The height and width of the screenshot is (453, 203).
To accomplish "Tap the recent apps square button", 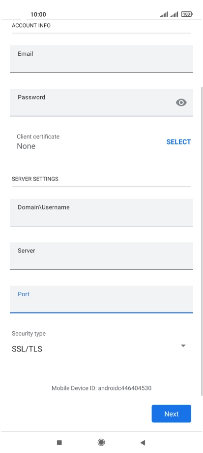I will click(59, 442).
